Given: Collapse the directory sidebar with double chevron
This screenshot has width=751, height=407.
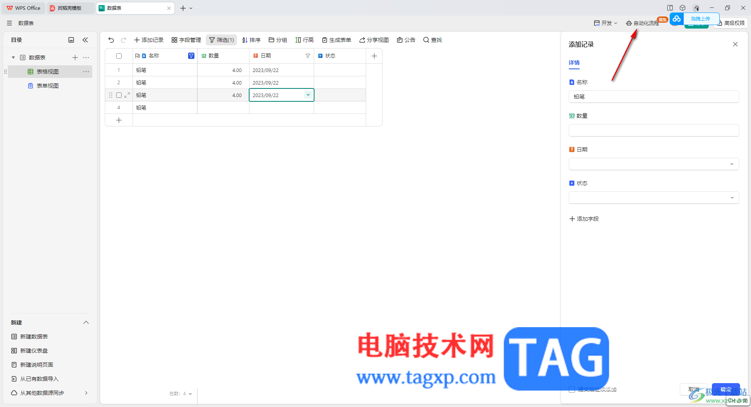Looking at the screenshot, I should coord(85,40).
